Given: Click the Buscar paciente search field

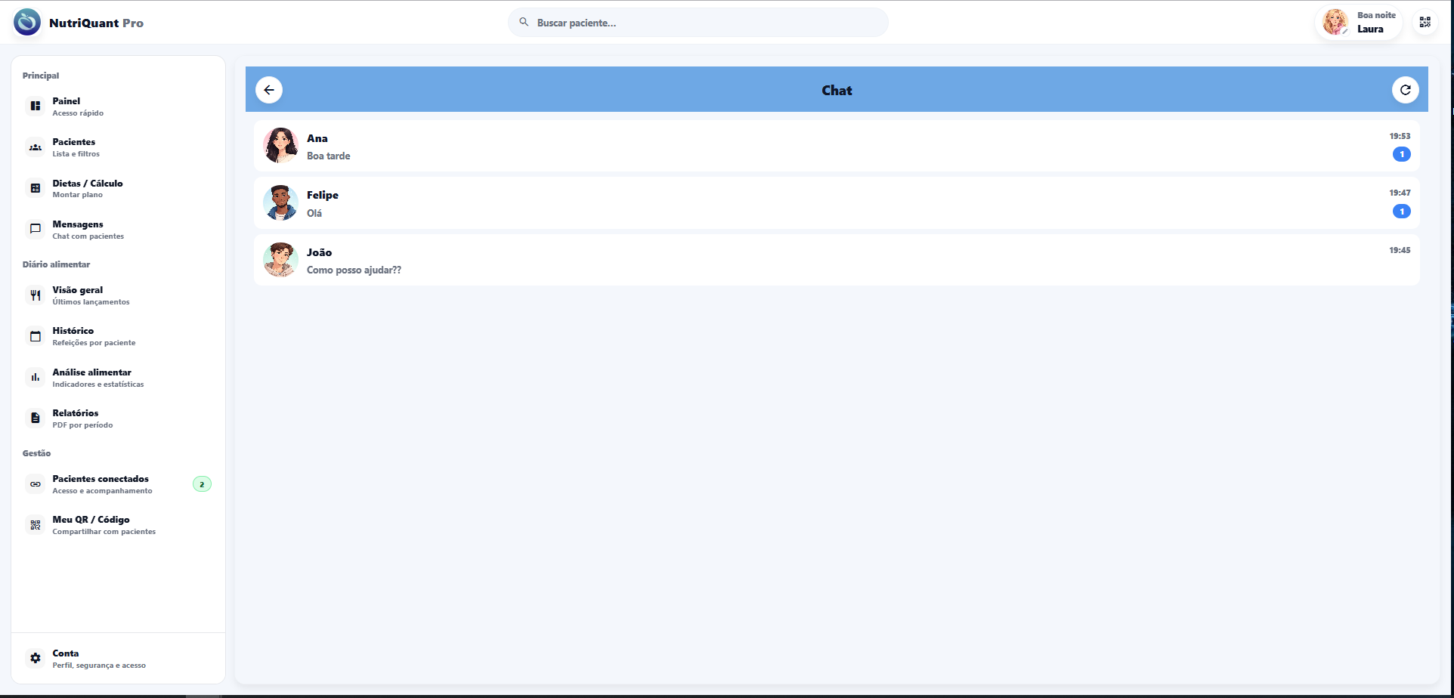Looking at the screenshot, I should [x=698, y=23].
